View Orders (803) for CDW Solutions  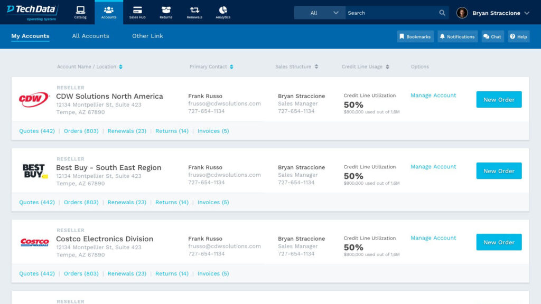click(81, 131)
